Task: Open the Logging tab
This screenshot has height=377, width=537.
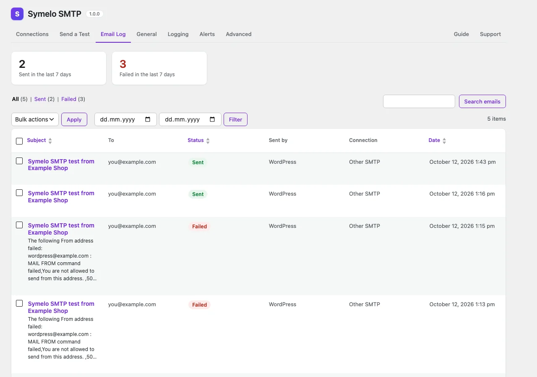Action: 178,34
